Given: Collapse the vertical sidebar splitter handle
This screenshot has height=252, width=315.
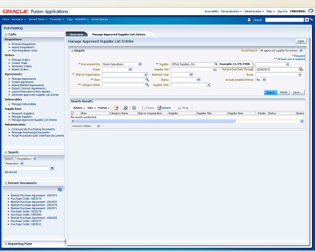Looking at the screenshot, I should tap(65, 242).
